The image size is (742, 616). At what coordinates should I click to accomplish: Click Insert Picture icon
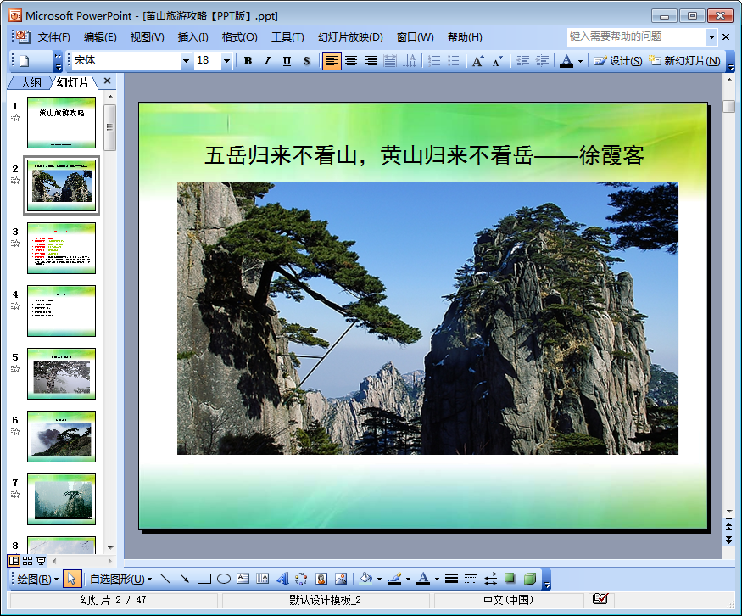click(341, 579)
